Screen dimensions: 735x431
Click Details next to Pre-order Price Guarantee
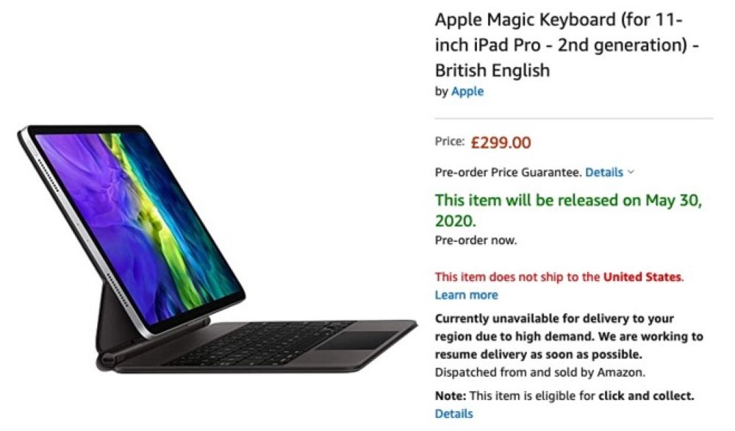pyautogui.click(x=603, y=172)
